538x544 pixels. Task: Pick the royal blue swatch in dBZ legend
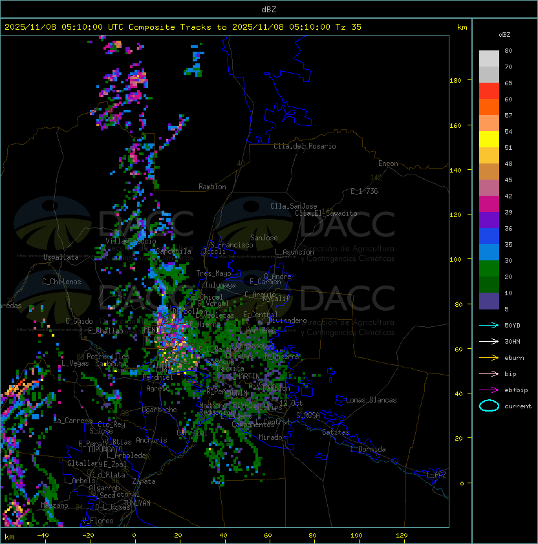(489, 236)
